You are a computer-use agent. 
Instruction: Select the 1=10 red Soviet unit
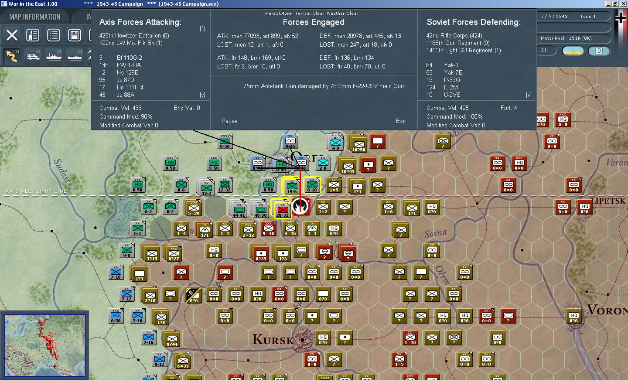point(410,337)
